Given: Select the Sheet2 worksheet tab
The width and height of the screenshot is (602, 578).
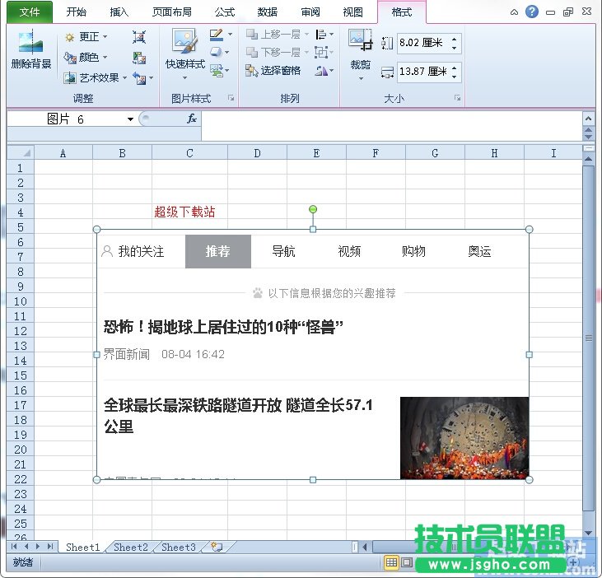Looking at the screenshot, I should coord(131,548).
